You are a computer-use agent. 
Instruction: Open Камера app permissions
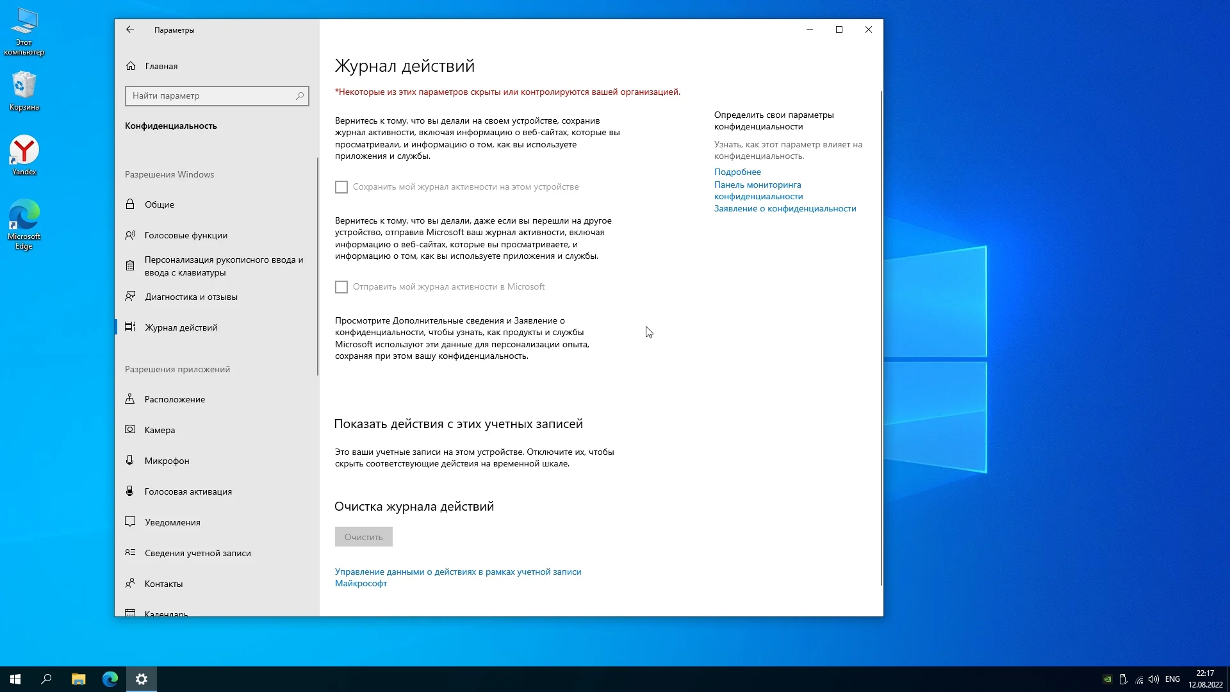coord(160,430)
